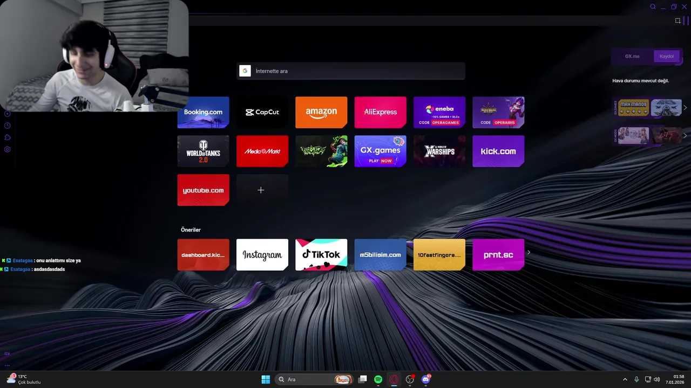Open the m5bilisim.com suggestion tile

click(380, 254)
